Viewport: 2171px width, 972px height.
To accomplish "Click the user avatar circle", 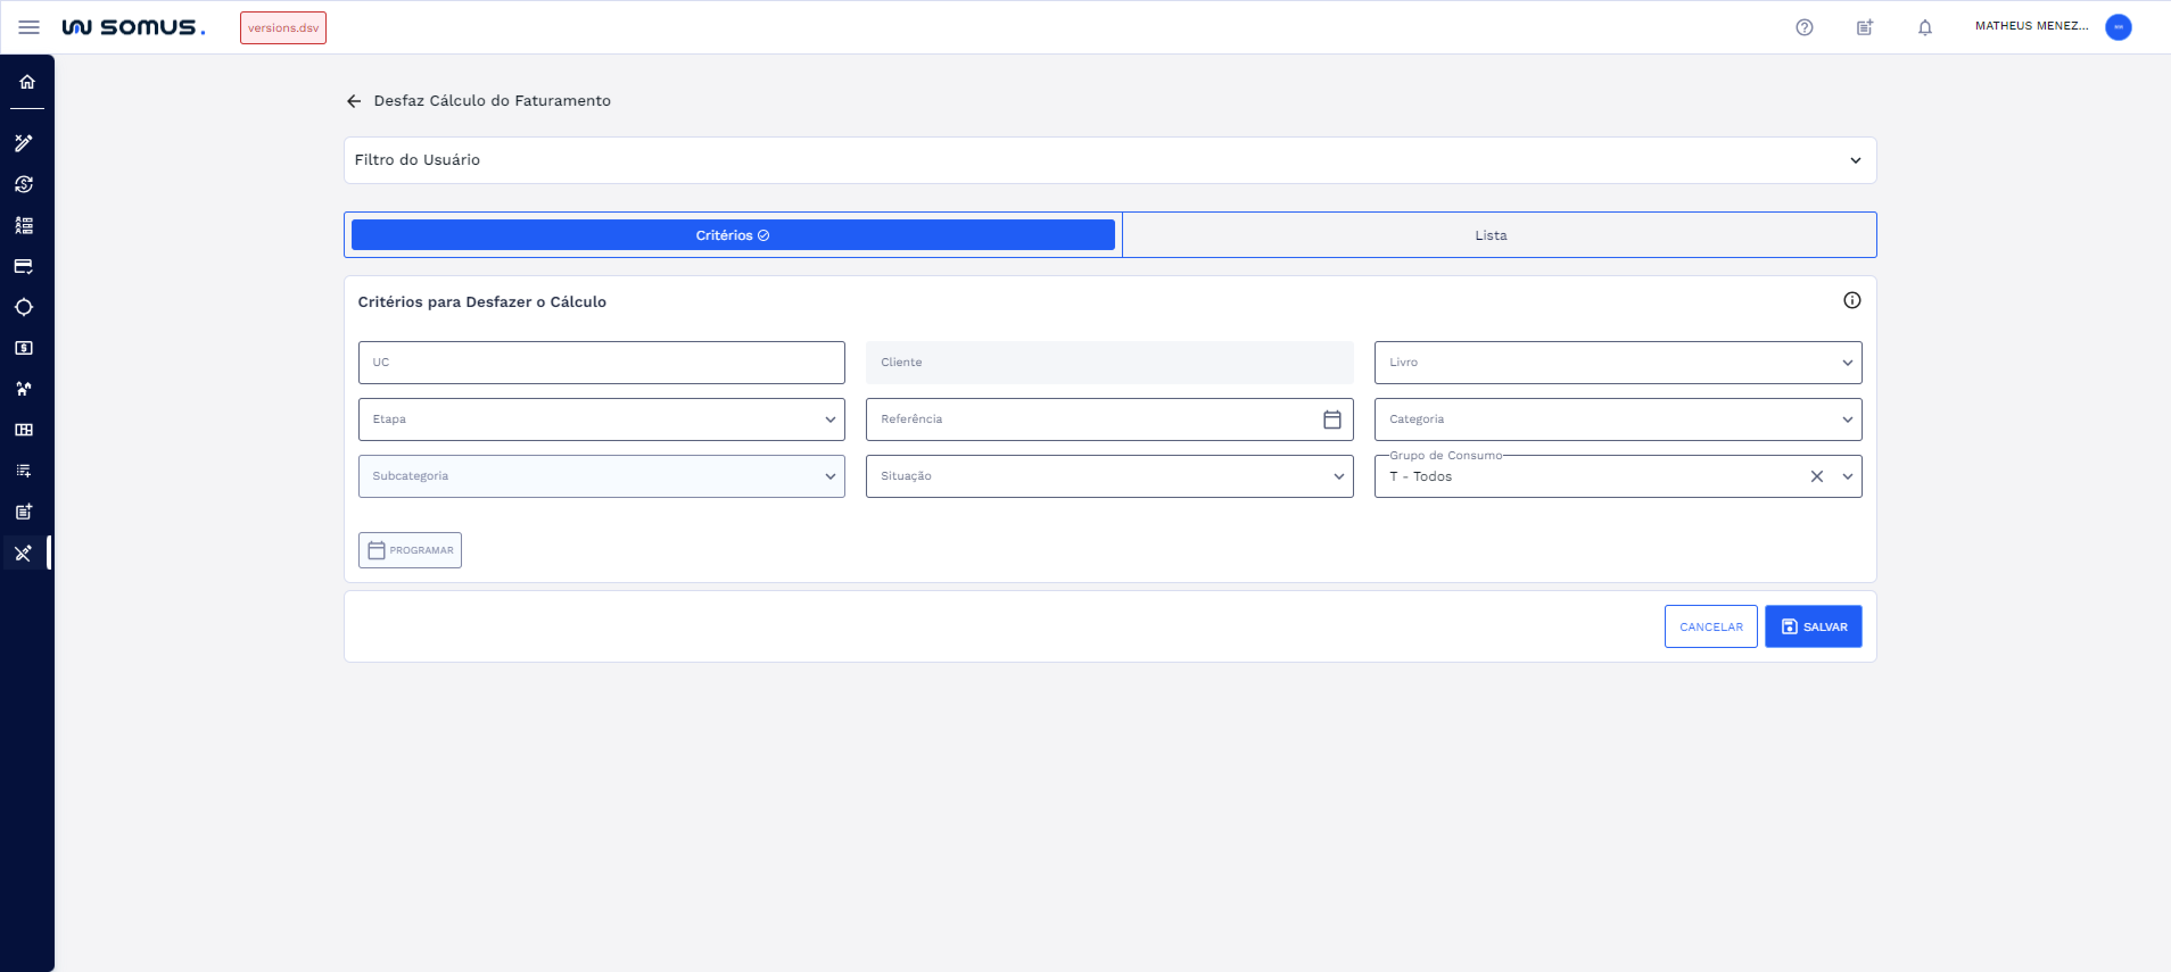I will [x=2118, y=27].
